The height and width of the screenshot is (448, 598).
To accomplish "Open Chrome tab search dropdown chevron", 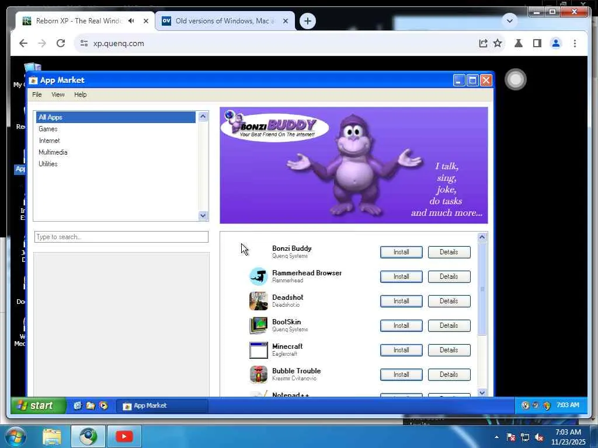I will coord(509,20).
